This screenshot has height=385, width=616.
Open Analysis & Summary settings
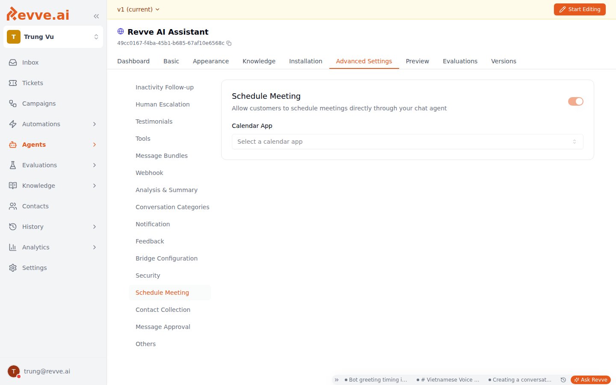(x=170, y=190)
